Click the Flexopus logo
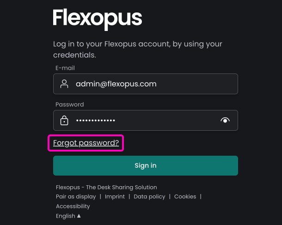 coord(97,18)
